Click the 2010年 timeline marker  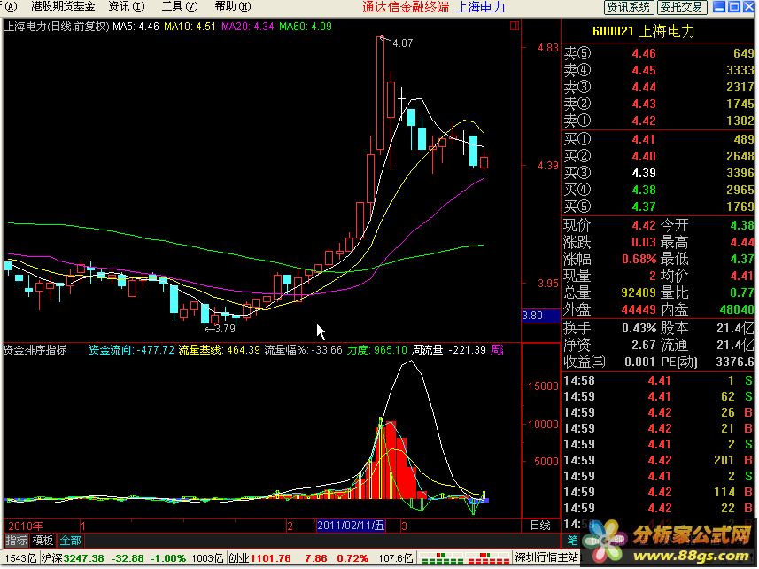25,526
